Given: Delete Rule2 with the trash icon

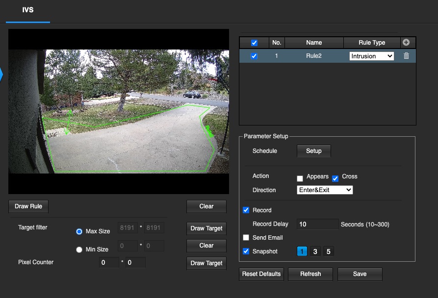Looking at the screenshot, I should pos(406,56).
